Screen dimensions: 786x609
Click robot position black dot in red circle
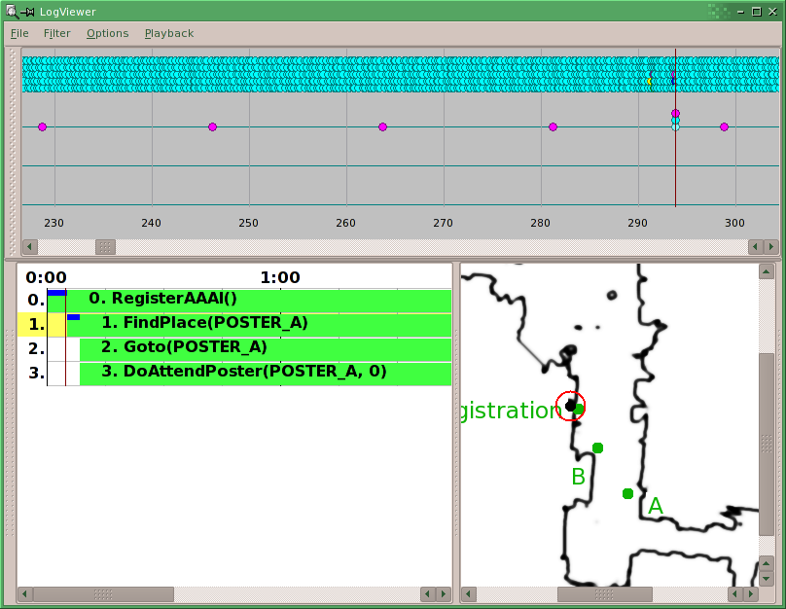pyautogui.click(x=570, y=406)
